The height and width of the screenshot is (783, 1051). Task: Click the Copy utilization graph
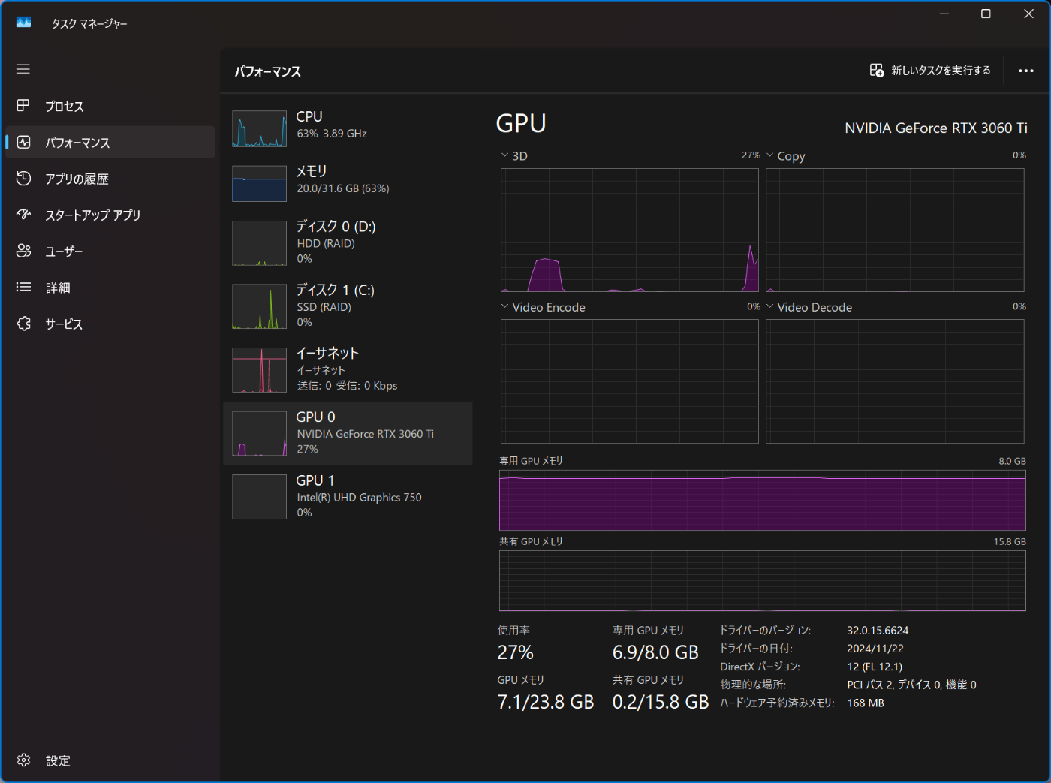pyautogui.click(x=895, y=230)
